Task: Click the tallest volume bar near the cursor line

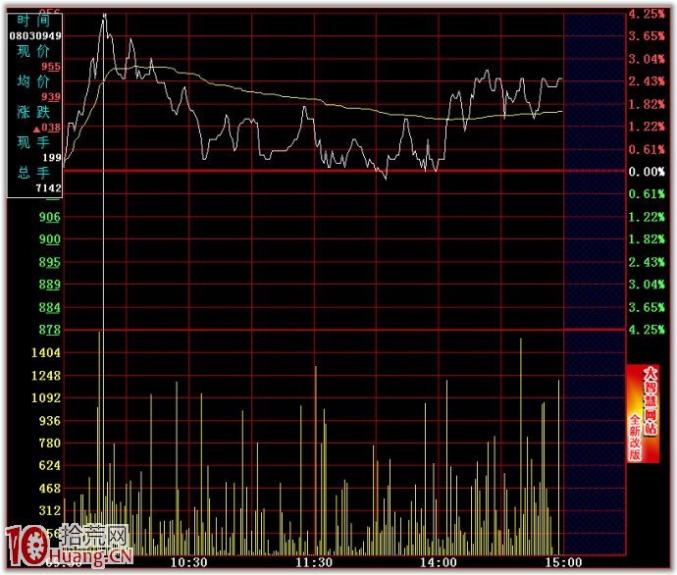Action: click(100, 443)
